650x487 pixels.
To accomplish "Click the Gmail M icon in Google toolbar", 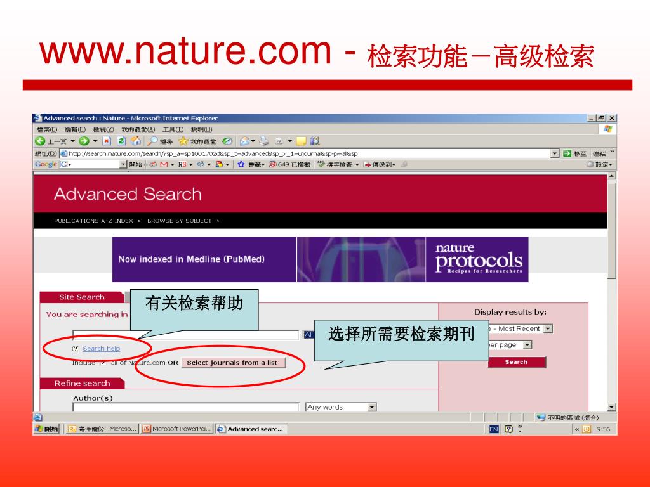I will pos(164,164).
